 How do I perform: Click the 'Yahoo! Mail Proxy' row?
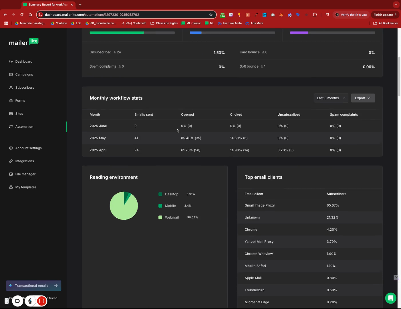tap(309, 241)
